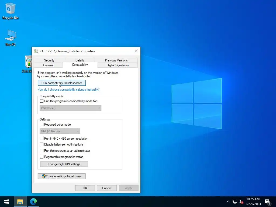This screenshot has height=207, width=276.
Task: Open the notification center icon
Action: 268,202
